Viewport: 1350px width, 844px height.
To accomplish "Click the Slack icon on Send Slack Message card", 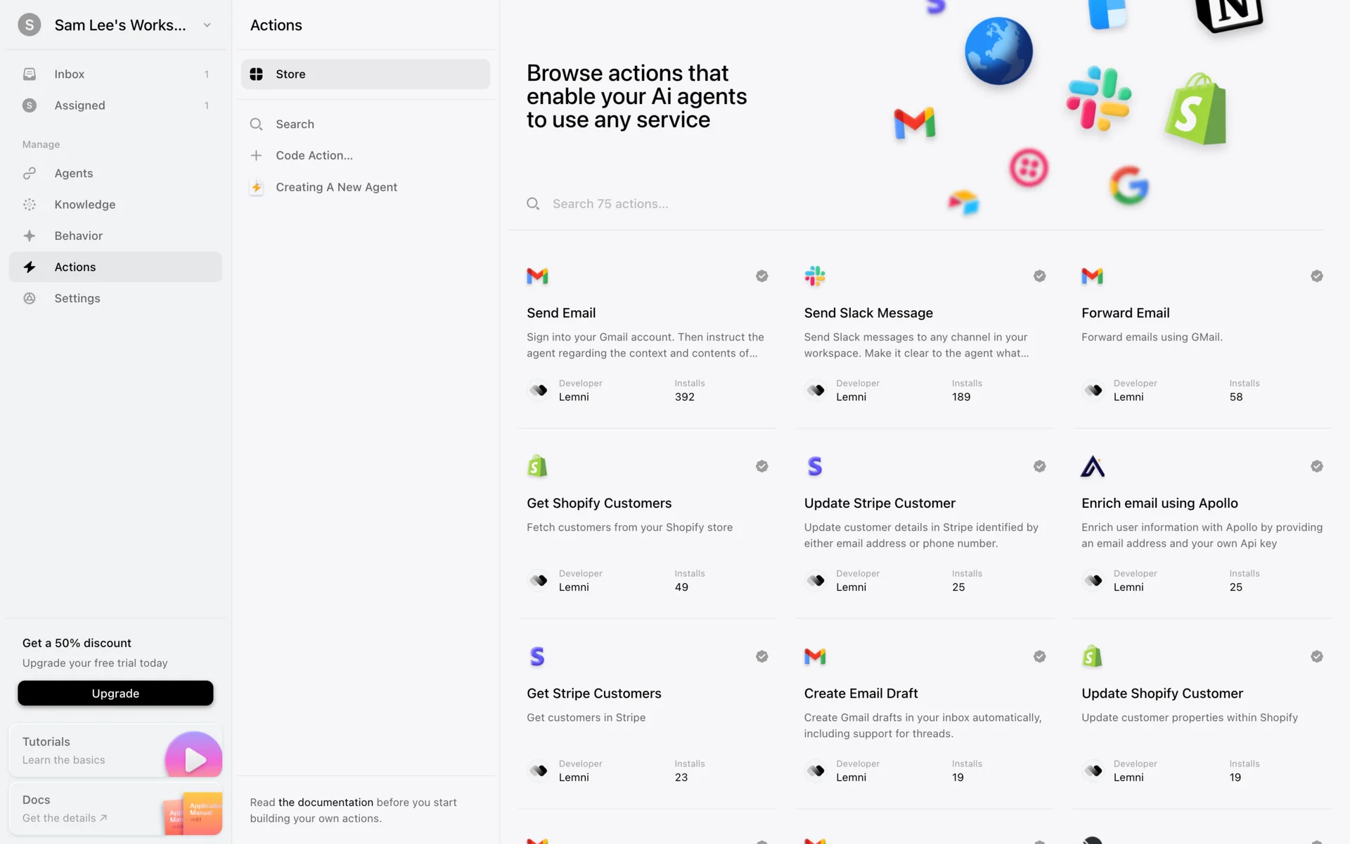I will pos(814,276).
